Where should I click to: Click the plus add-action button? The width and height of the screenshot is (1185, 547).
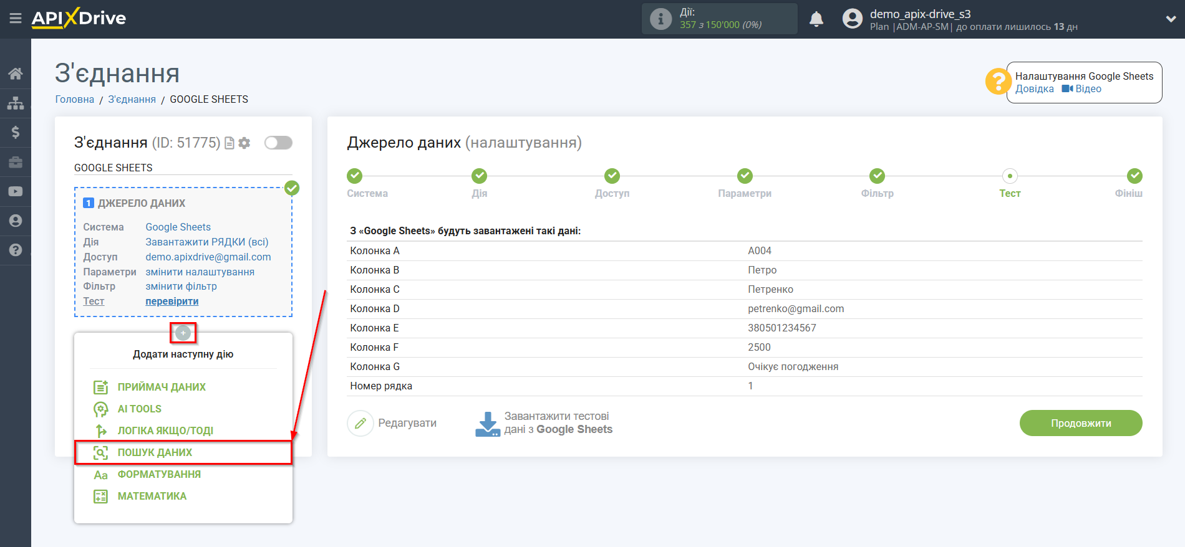[x=183, y=333]
